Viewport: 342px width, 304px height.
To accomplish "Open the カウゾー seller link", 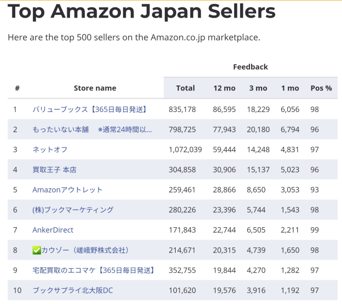I will (85, 250).
